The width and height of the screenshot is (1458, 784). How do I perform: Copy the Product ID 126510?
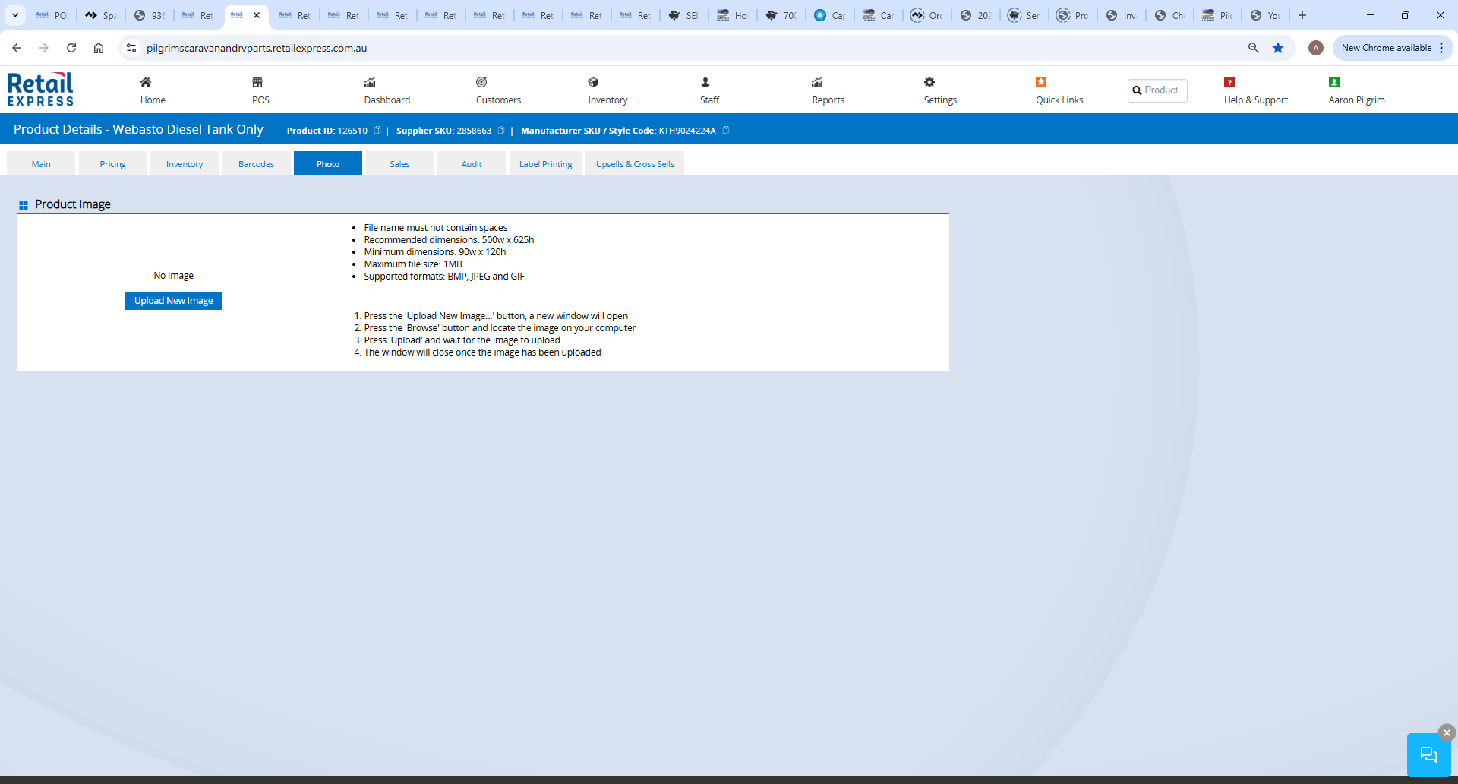click(377, 131)
